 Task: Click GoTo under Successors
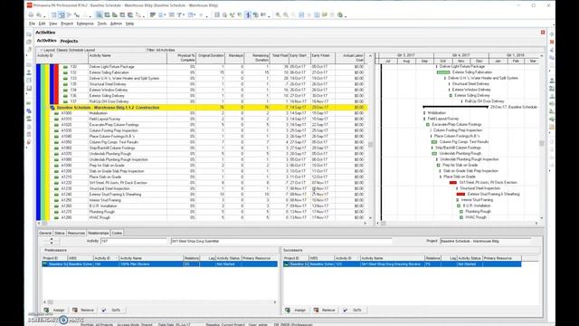coord(353,310)
